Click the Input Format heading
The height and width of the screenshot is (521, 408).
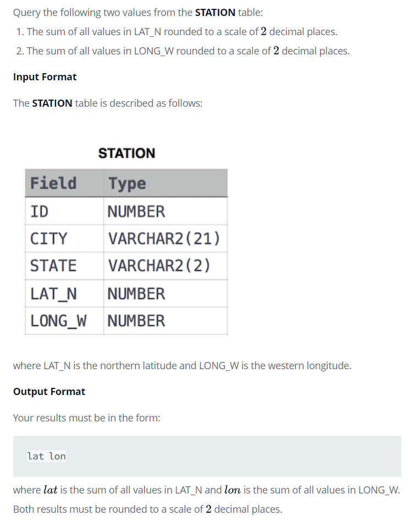click(x=45, y=77)
